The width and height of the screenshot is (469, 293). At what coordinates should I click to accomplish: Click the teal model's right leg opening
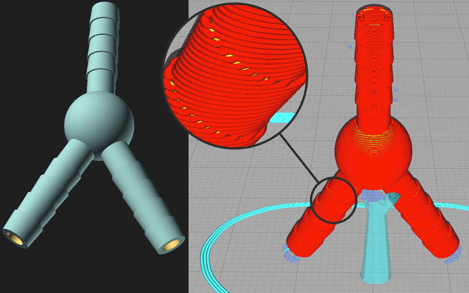(x=171, y=245)
